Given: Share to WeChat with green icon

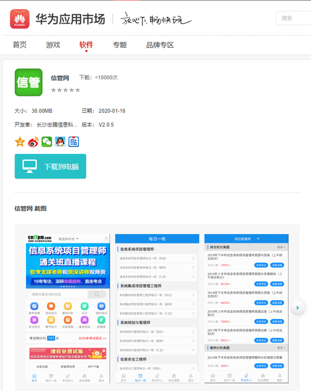Looking at the screenshot, I should coord(46,142).
